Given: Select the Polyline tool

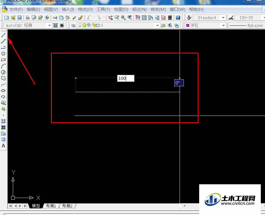Looking at the screenshot, I should (3, 47).
